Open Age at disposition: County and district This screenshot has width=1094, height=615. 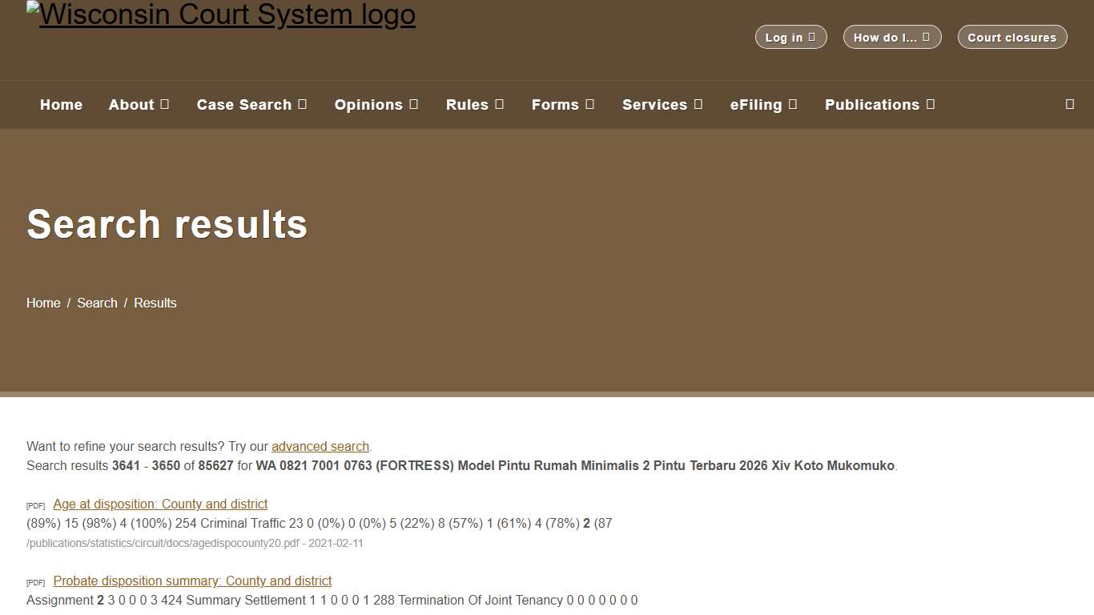tap(159, 504)
